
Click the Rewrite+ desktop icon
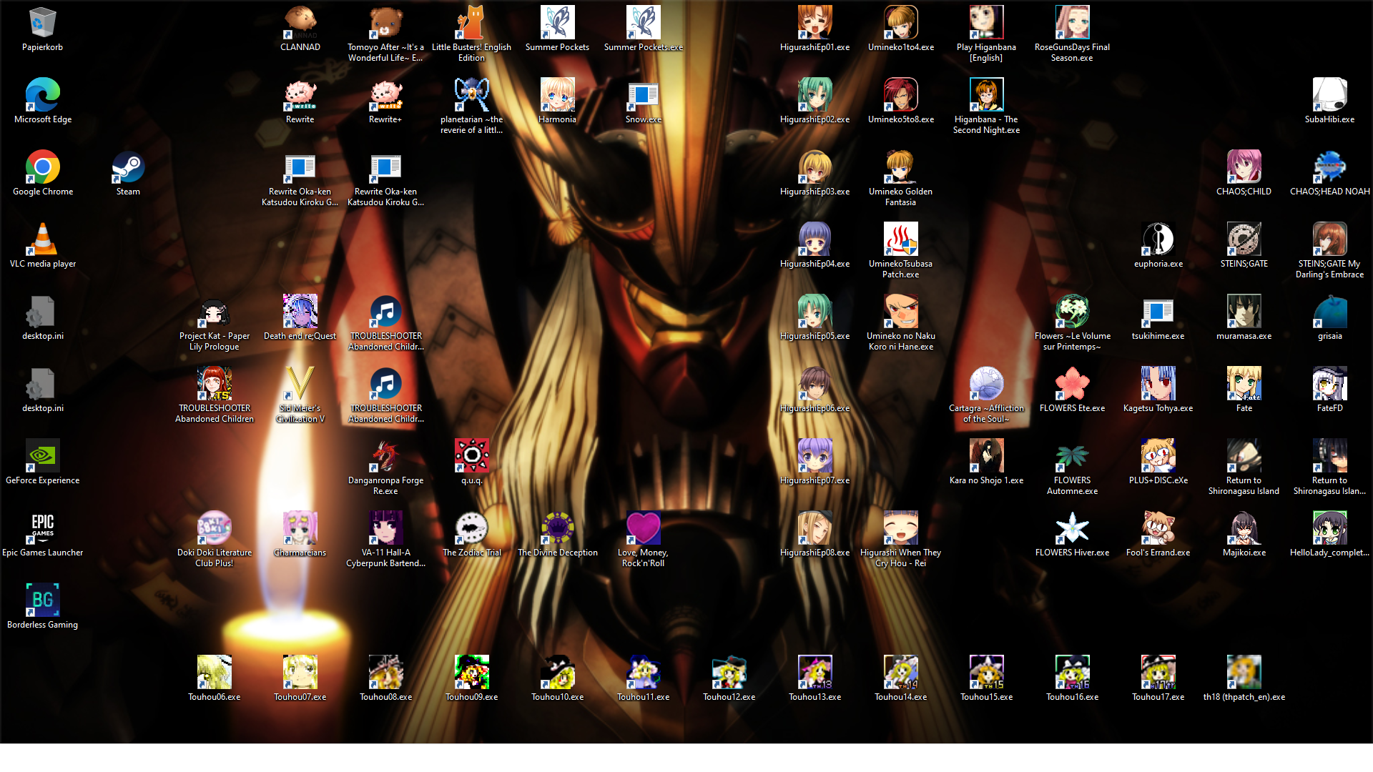[385, 95]
